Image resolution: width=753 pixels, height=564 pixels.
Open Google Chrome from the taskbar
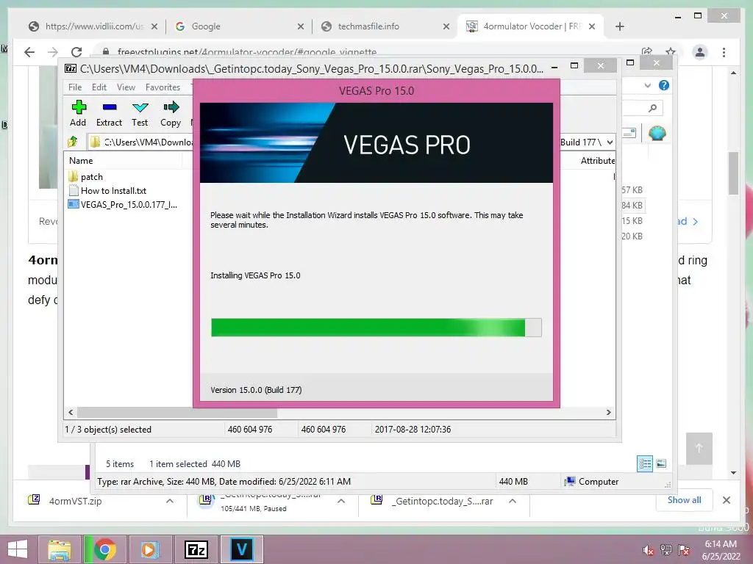[104, 549]
